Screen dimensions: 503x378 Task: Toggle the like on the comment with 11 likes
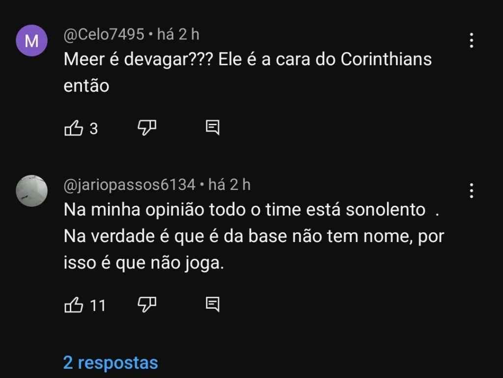pyautogui.click(x=74, y=305)
